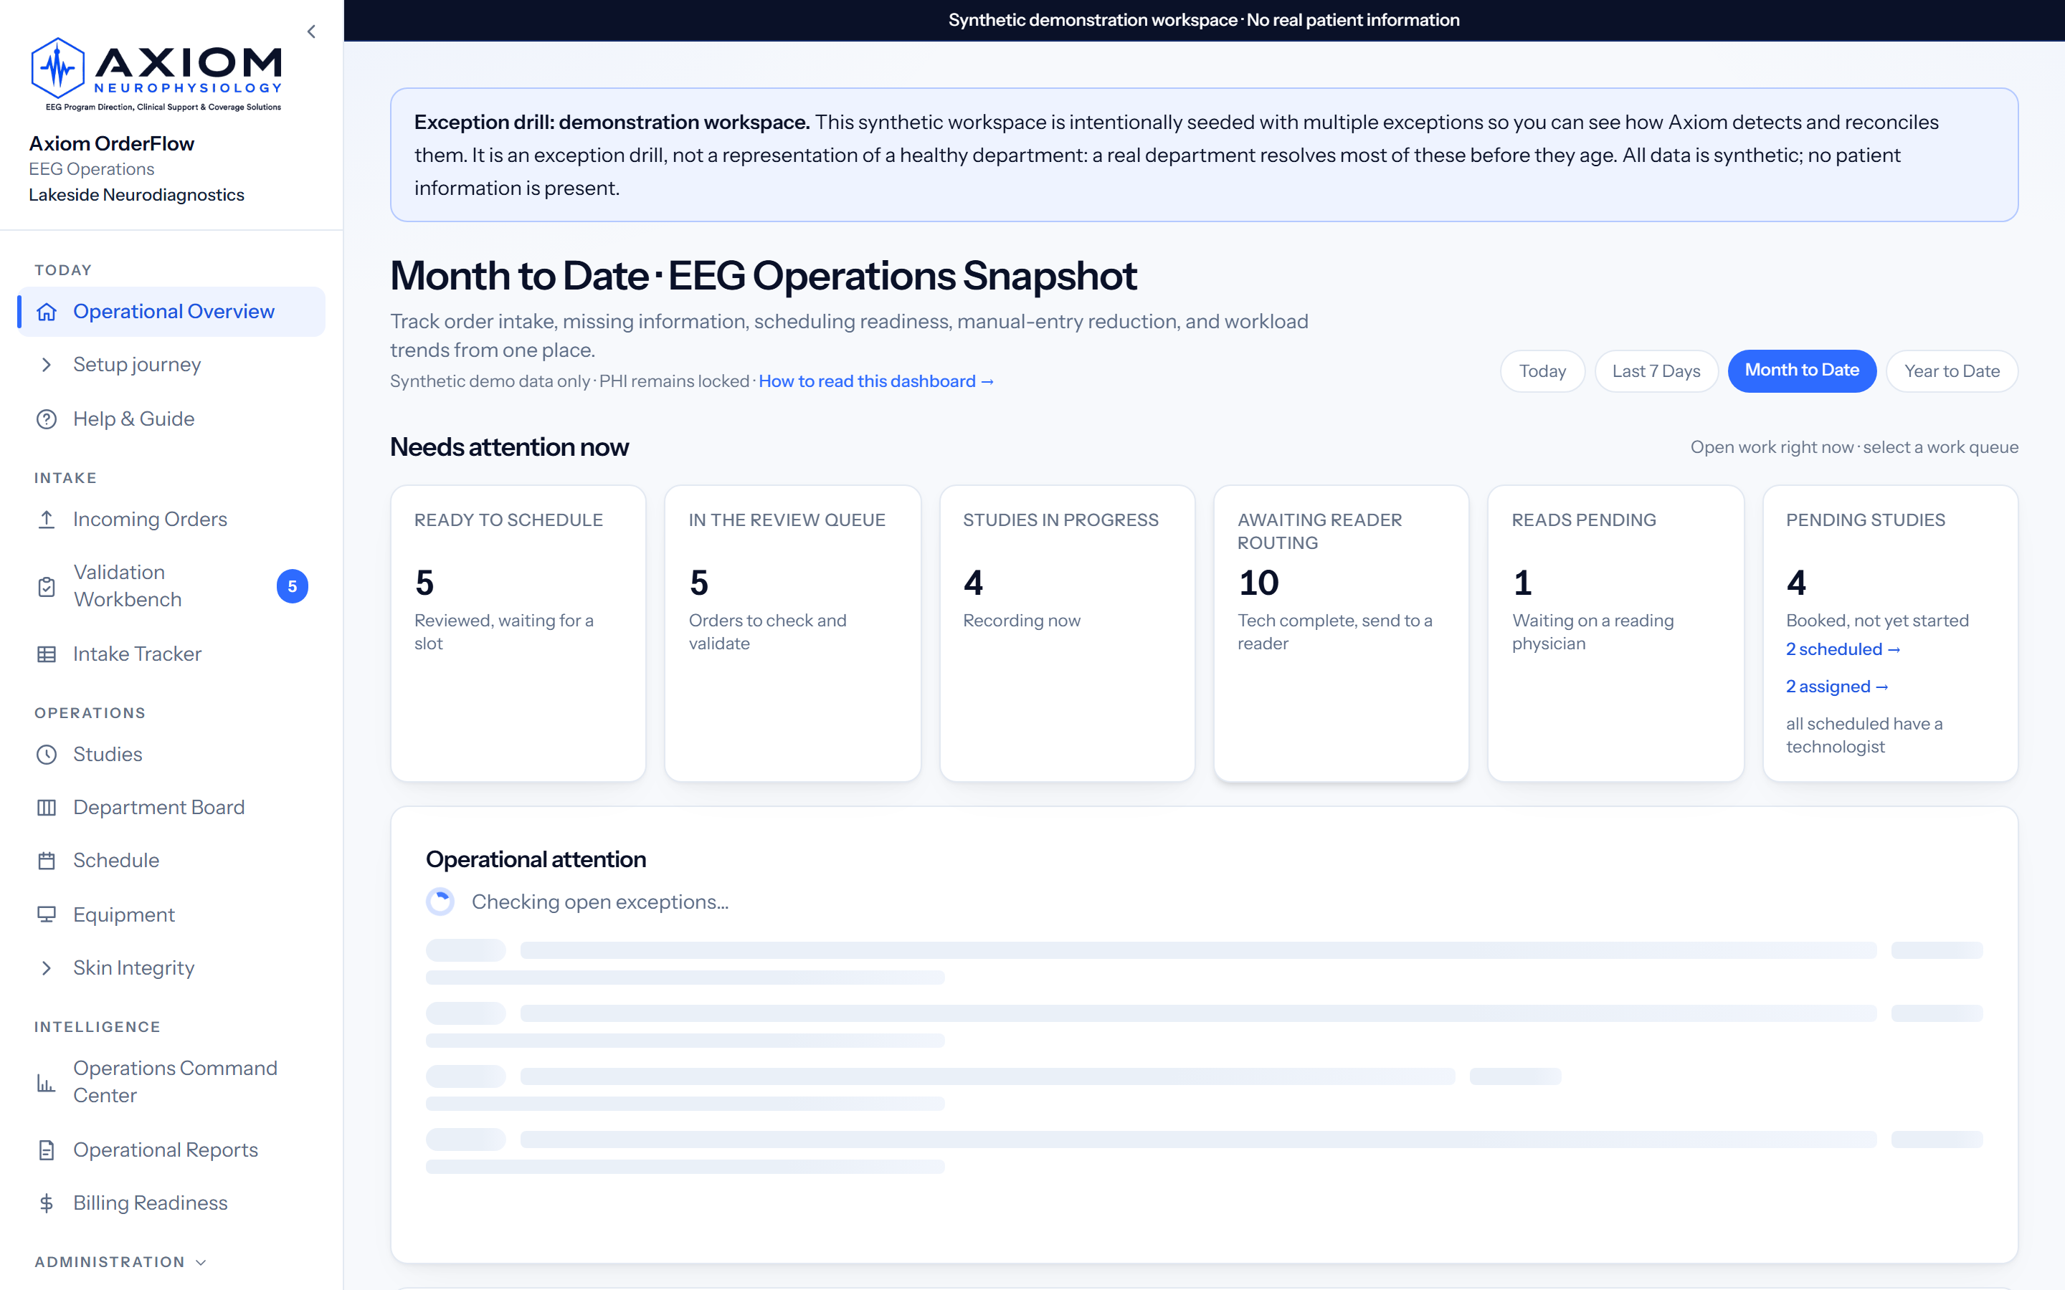Navigate to Studies
The height and width of the screenshot is (1290, 2065).
tap(171, 754)
